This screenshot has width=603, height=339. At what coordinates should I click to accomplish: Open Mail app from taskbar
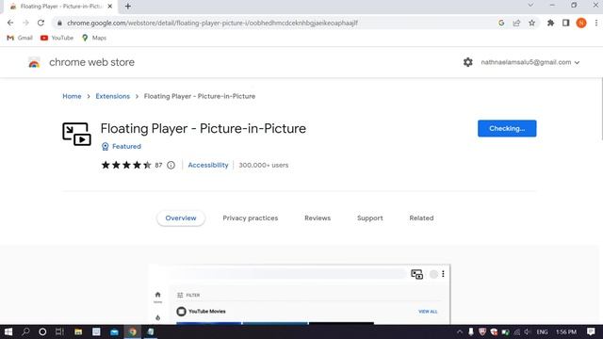coord(114,331)
